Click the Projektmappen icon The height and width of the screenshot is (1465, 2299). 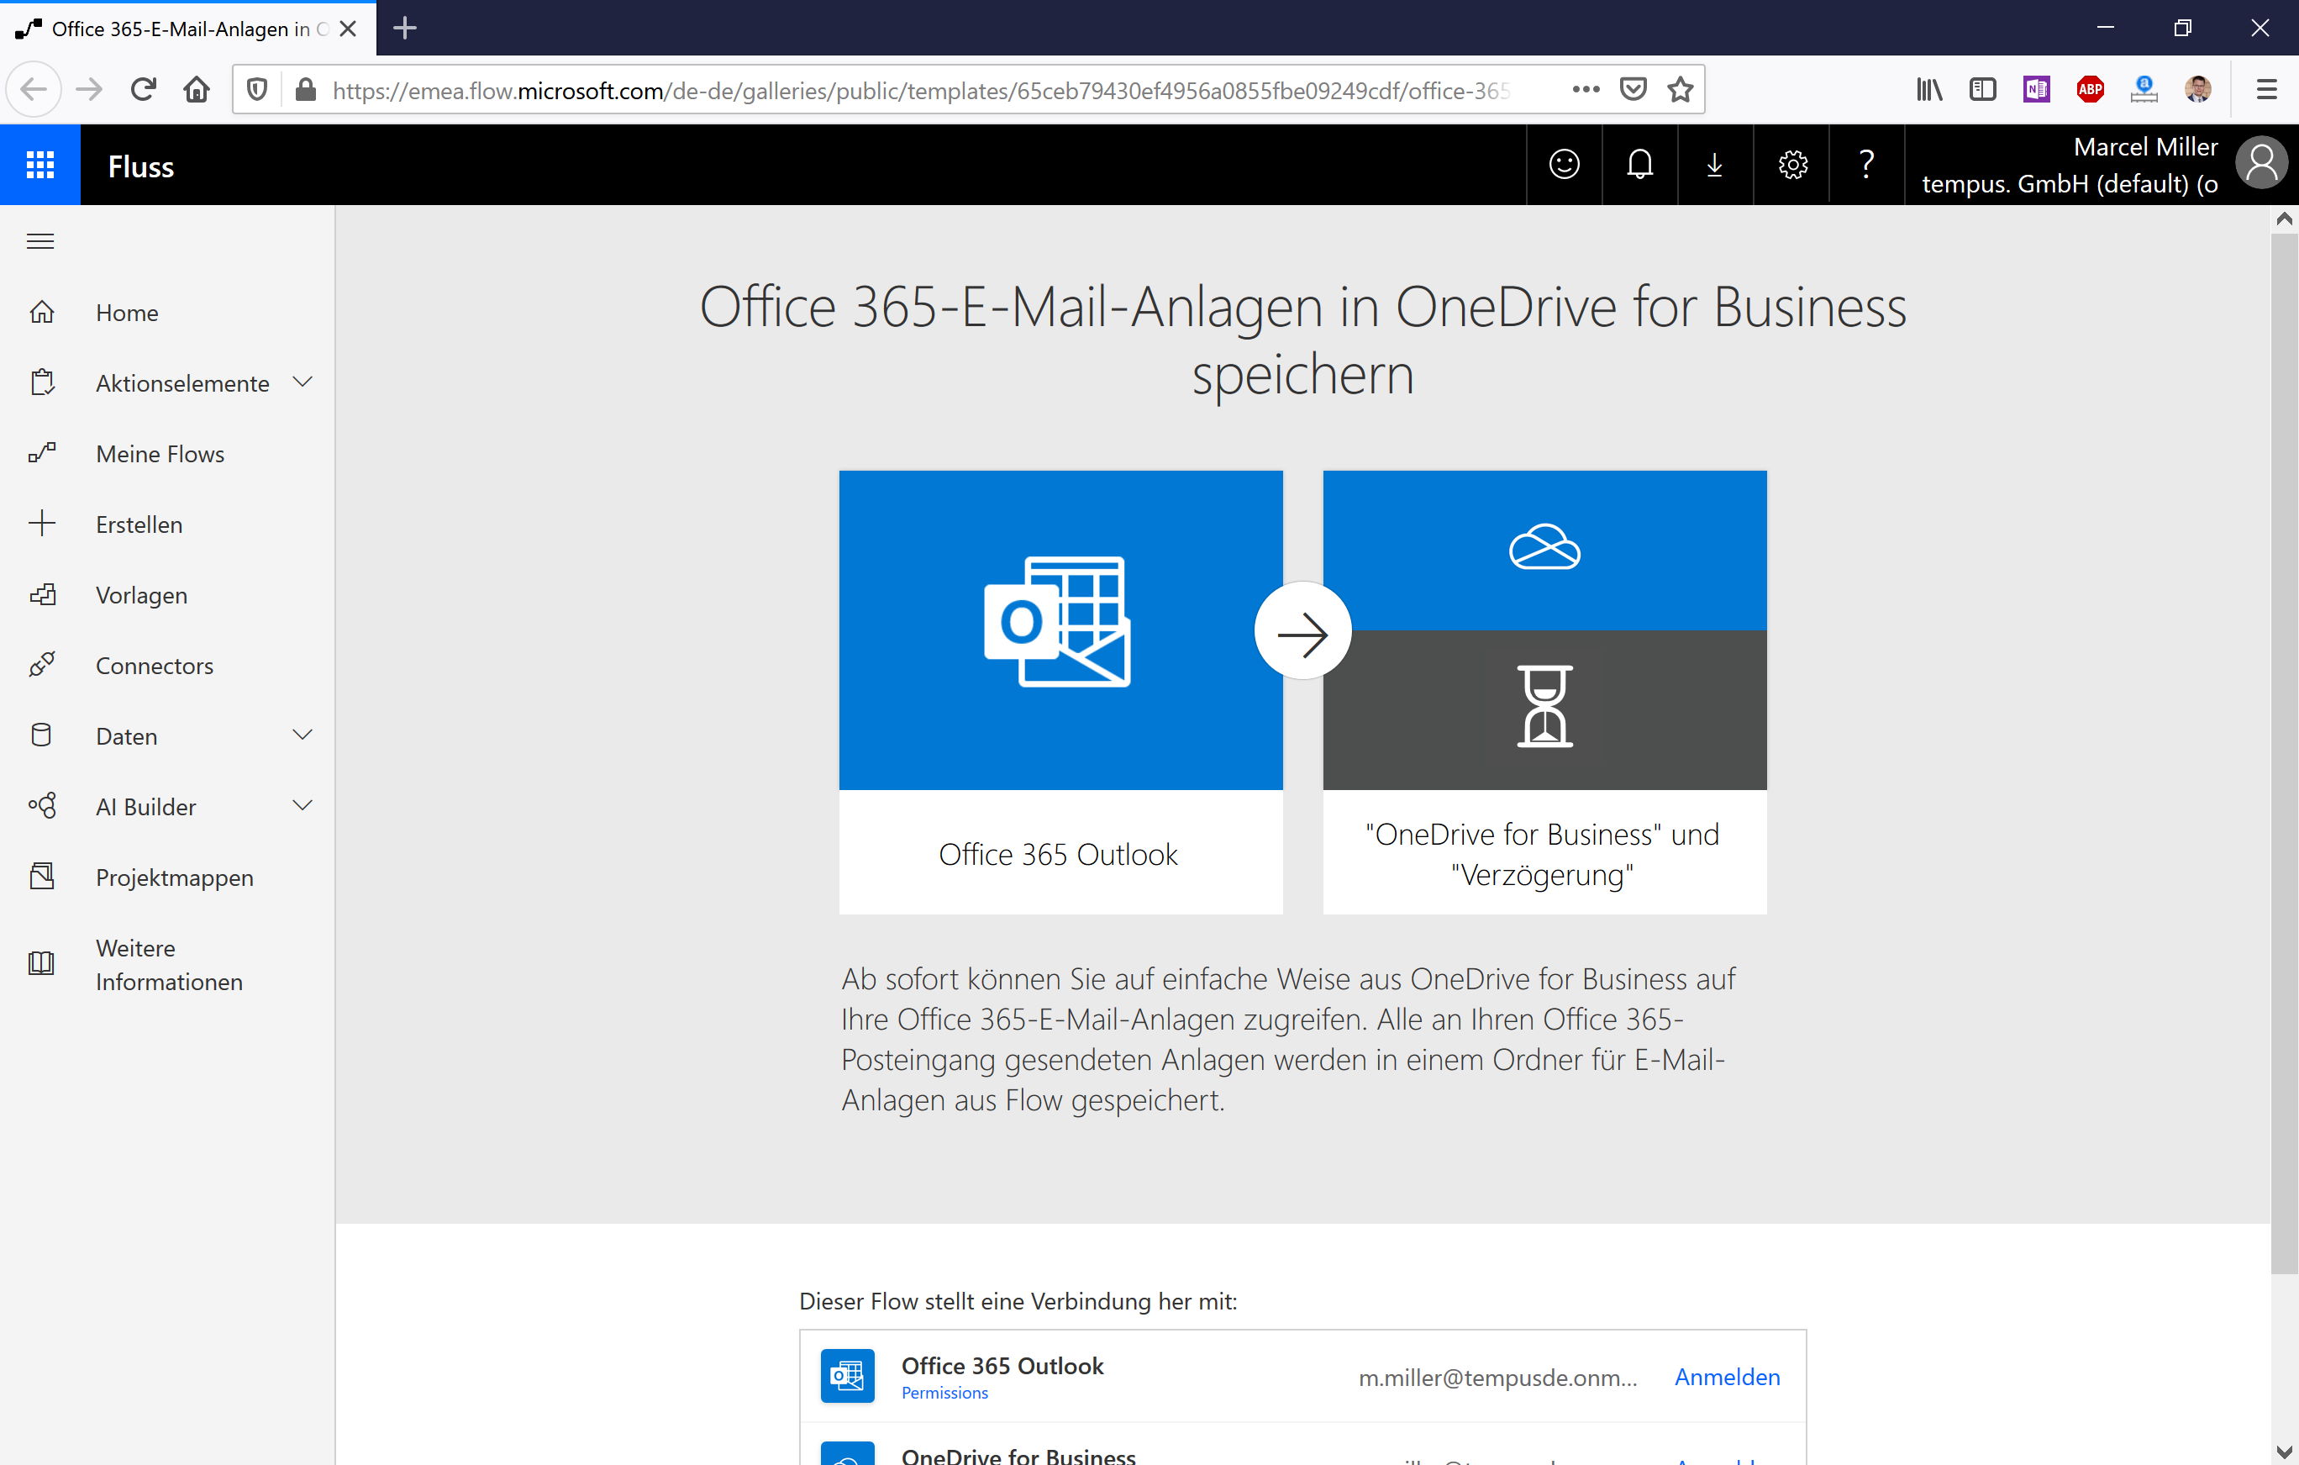pos(42,877)
